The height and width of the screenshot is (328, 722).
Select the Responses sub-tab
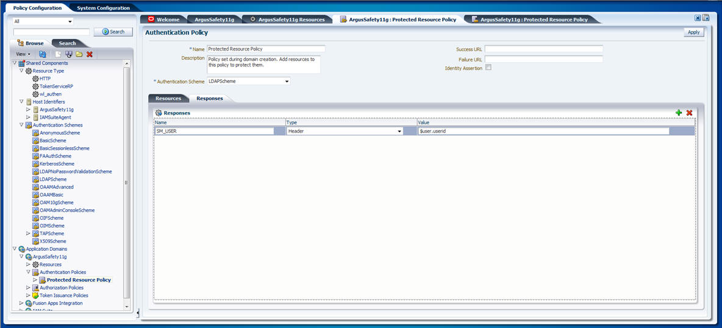[x=210, y=99]
